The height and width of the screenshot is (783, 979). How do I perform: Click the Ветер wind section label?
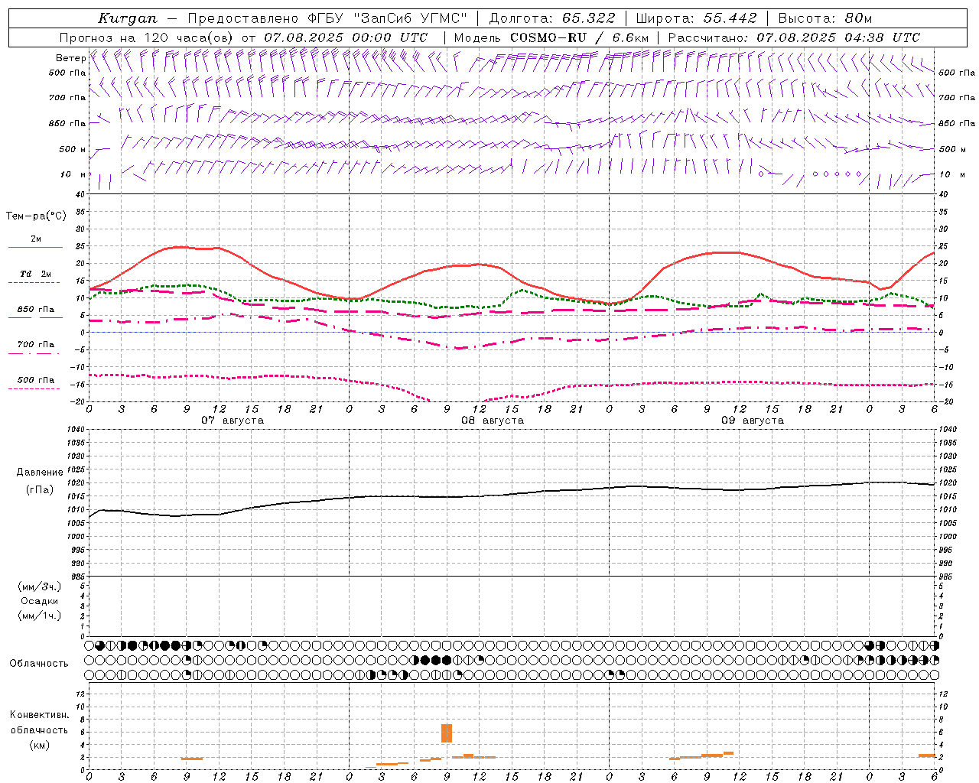[70, 58]
